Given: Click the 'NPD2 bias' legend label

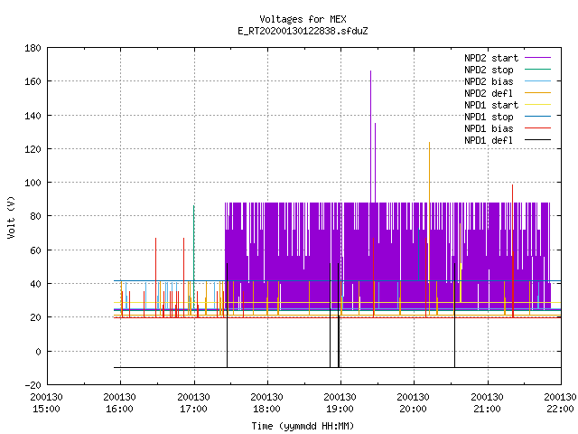Looking at the screenshot, I should [x=489, y=81].
